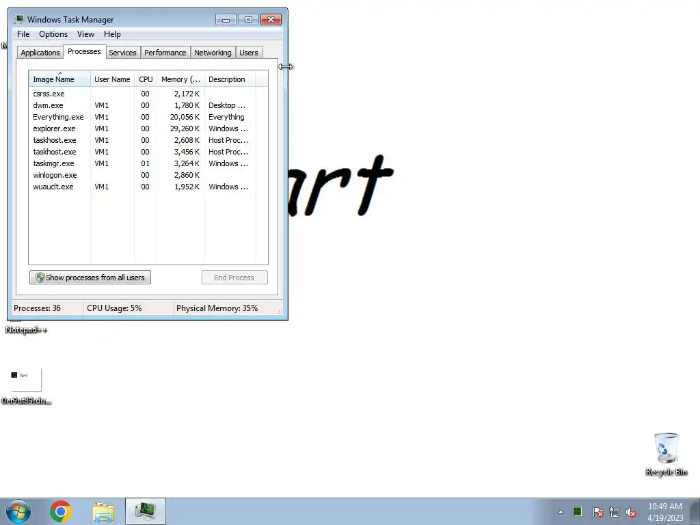Click the Processes: 36 status text
Image resolution: width=700 pixels, height=525 pixels.
[x=37, y=308]
